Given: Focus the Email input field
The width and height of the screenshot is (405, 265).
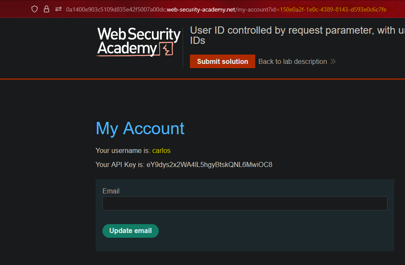Looking at the screenshot, I should tap(245, 203).
